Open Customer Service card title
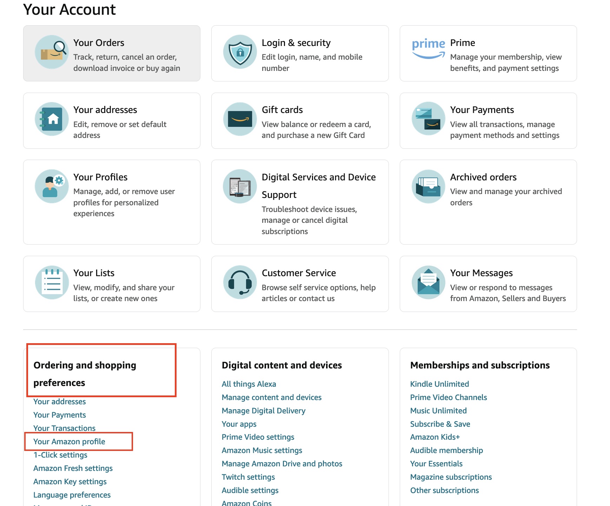The image size is (610, 506). click(x=298, y=273)
